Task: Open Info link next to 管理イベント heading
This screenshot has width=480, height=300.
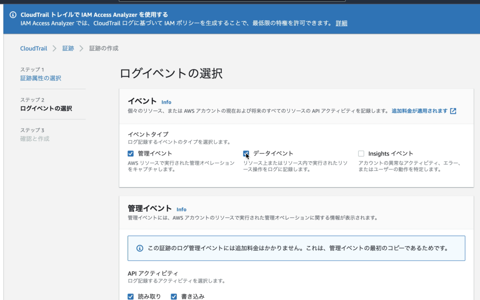Action: coord(181,209)
